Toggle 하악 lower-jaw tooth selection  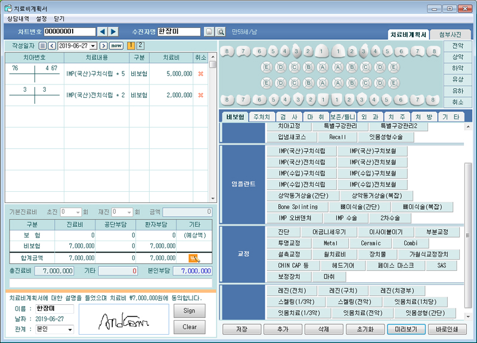(457, 68)
